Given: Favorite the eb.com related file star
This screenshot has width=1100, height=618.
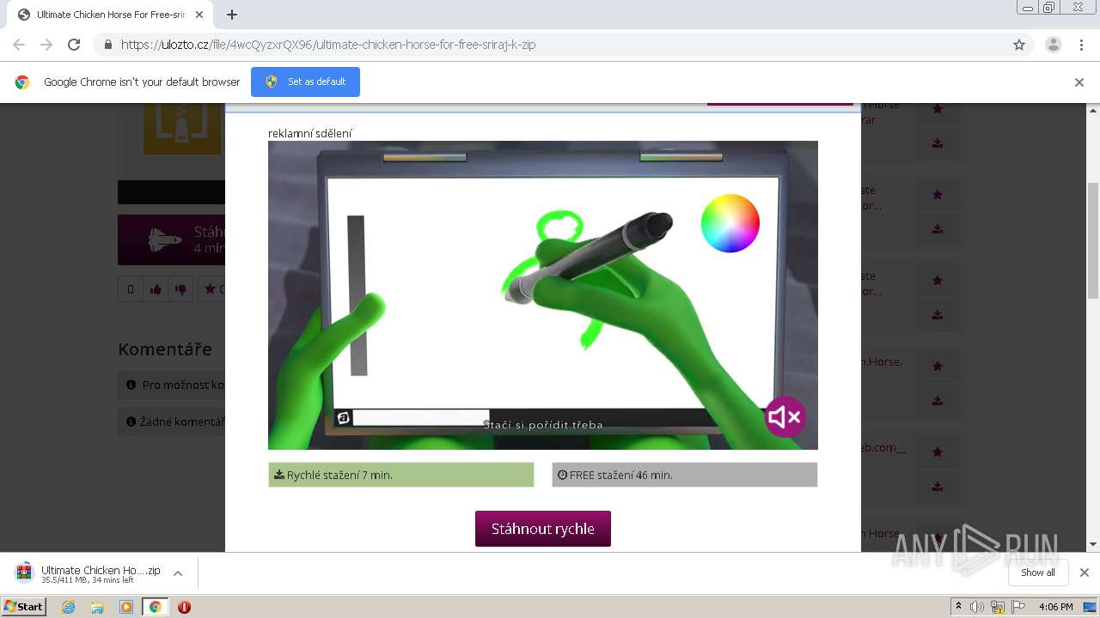Looking at the screenshot, I should (x=938, y=452).
